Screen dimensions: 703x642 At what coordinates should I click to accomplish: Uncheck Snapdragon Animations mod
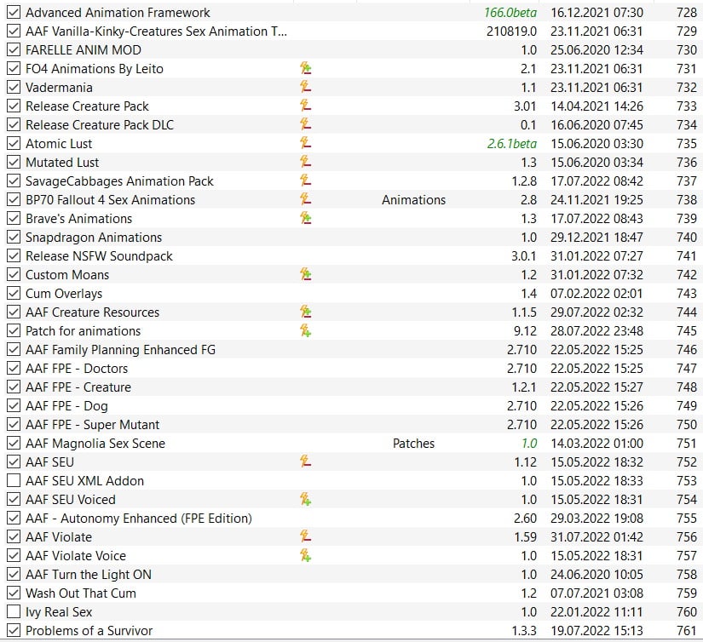pyautogui.click(x=14, y=238)
